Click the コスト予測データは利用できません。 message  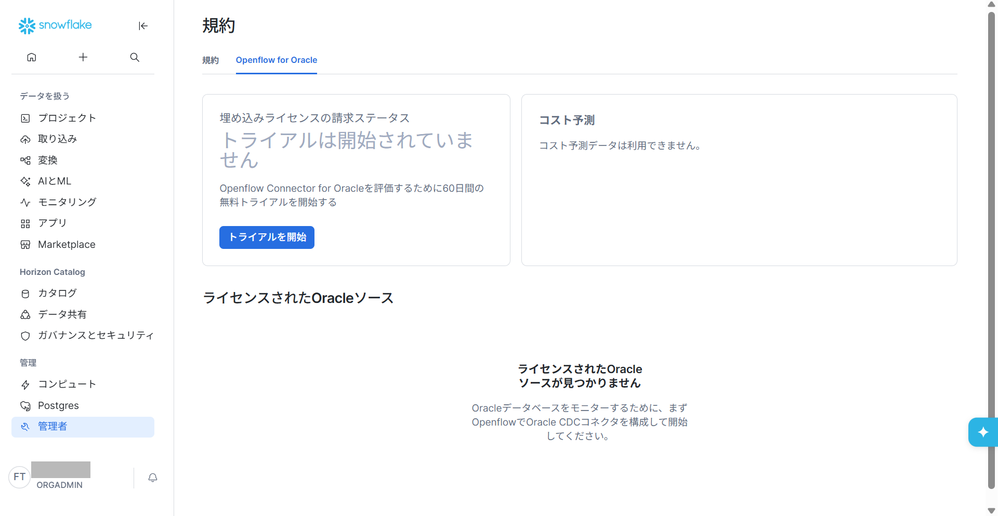[x=620, y=145]
